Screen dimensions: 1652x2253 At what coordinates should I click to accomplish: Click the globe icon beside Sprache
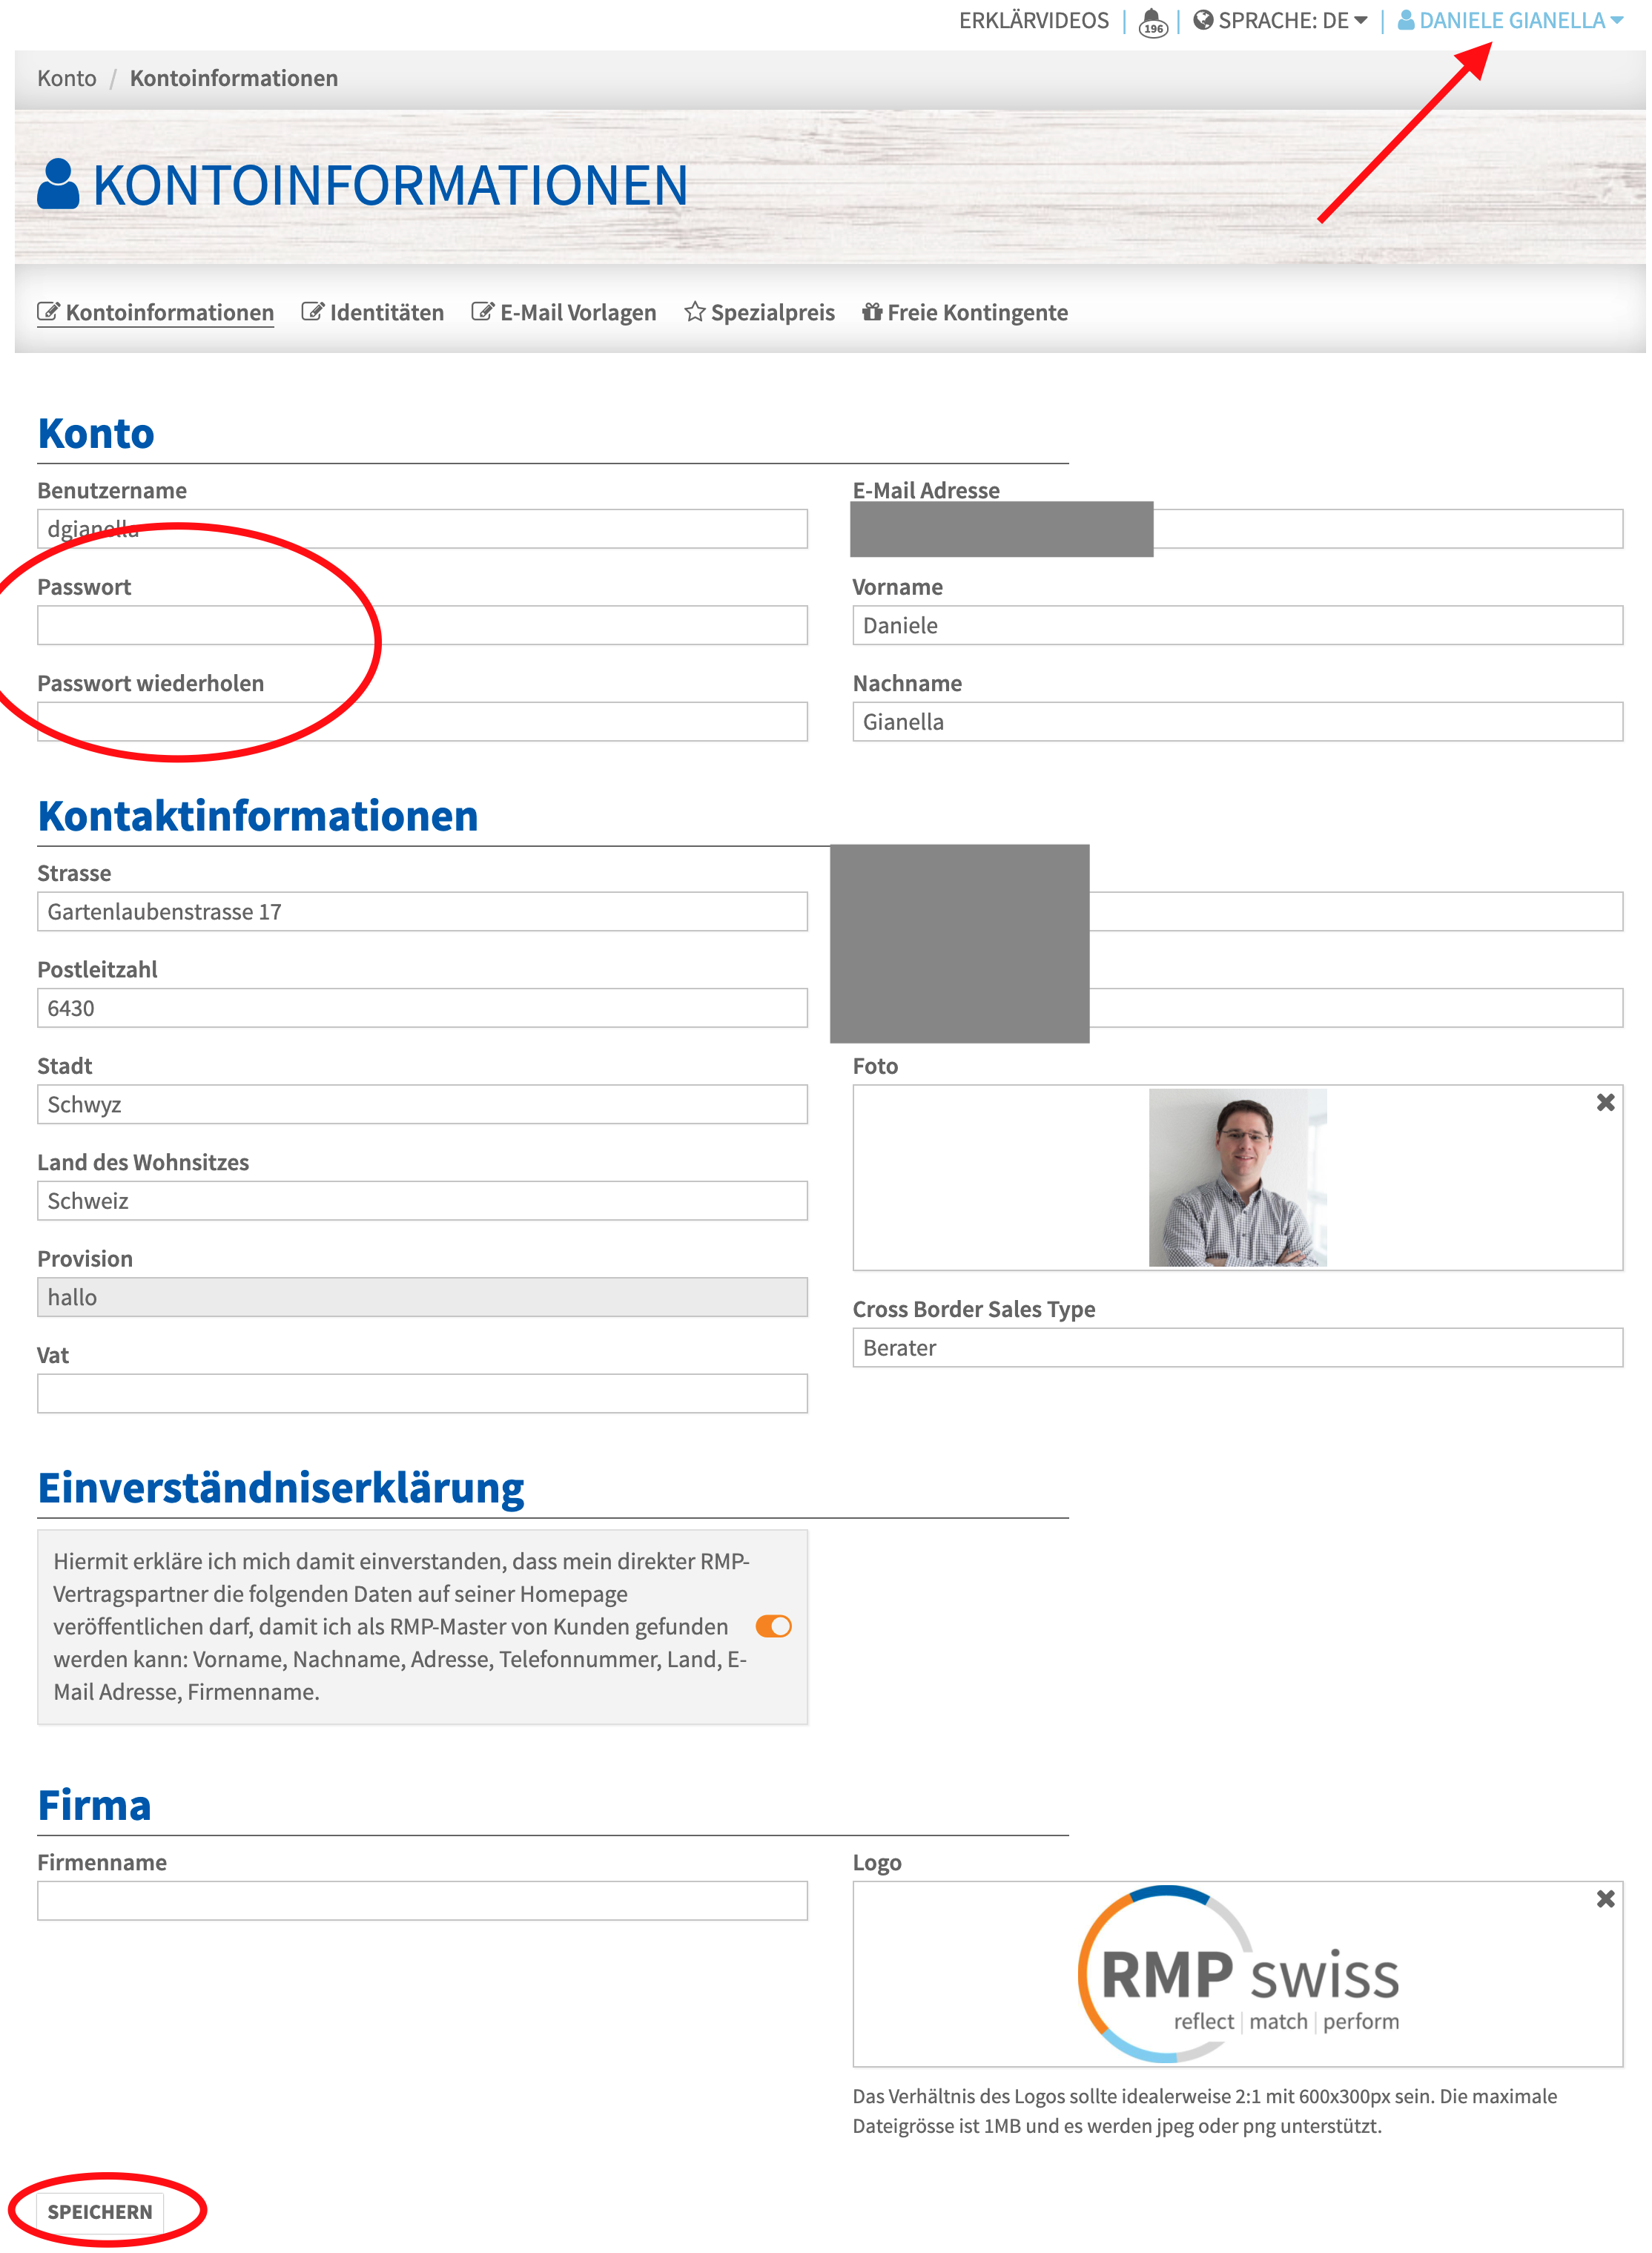[1202, 20]
